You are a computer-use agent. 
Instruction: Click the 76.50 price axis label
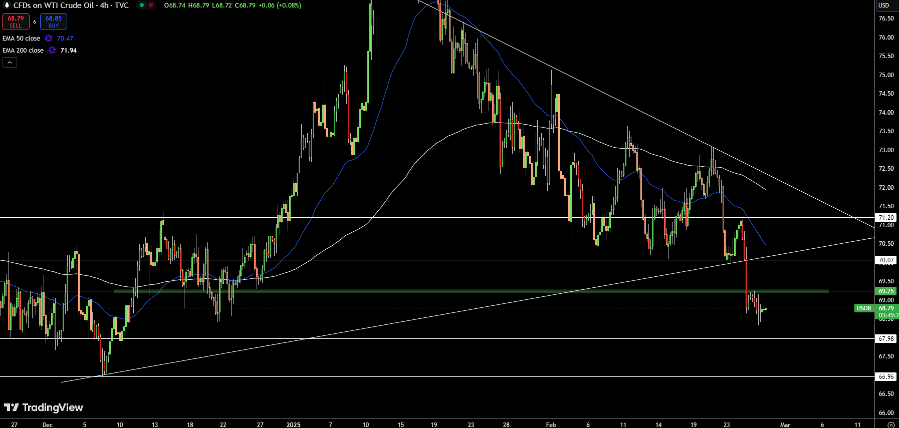[886, 18]
